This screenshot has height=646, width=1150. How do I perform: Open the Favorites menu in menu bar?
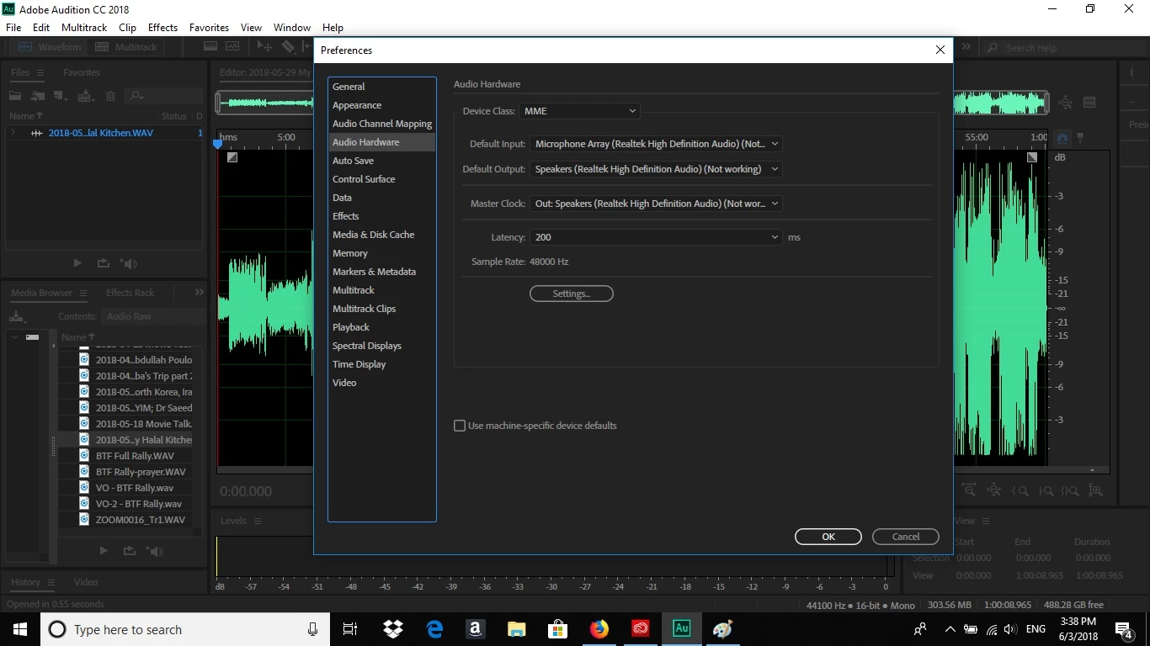coord(209,28)
